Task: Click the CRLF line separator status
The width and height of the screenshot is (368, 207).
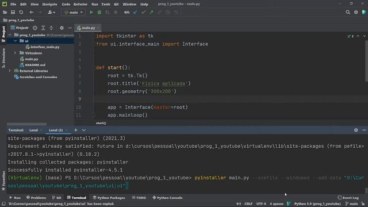Action: point(248,204)
